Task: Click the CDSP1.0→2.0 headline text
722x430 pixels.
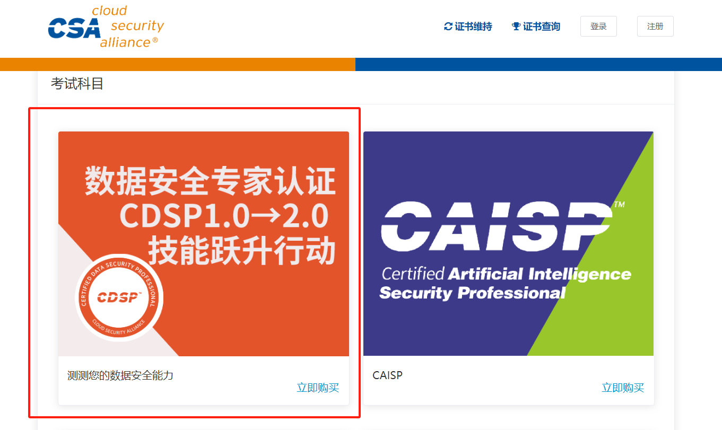Action: [x=224, y=216]
